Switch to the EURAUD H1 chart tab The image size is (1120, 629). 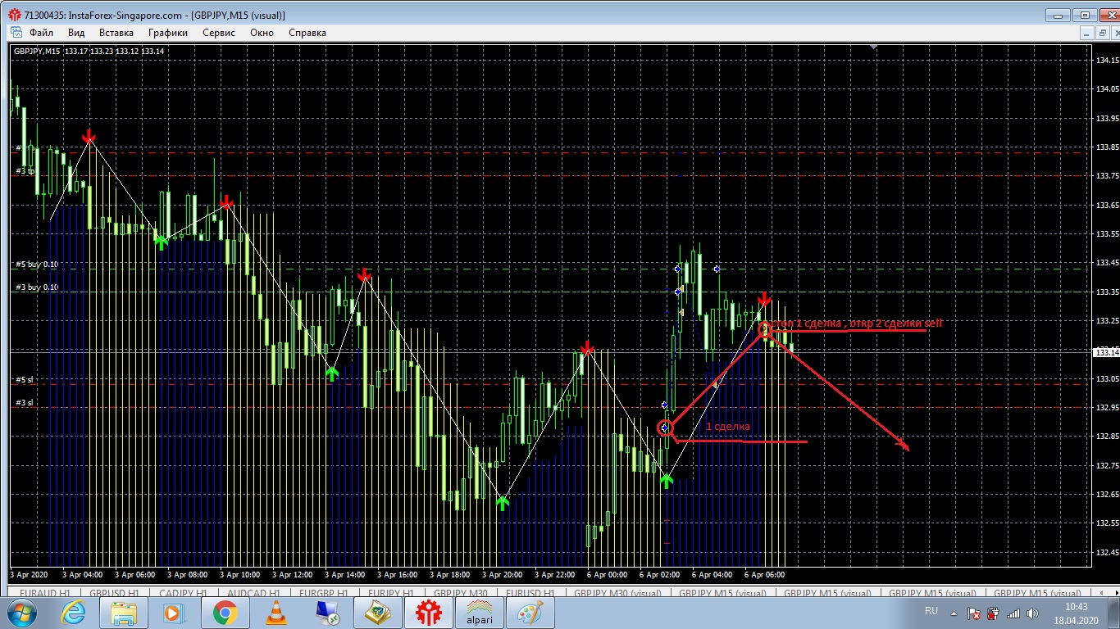click(x=45, y=593)
